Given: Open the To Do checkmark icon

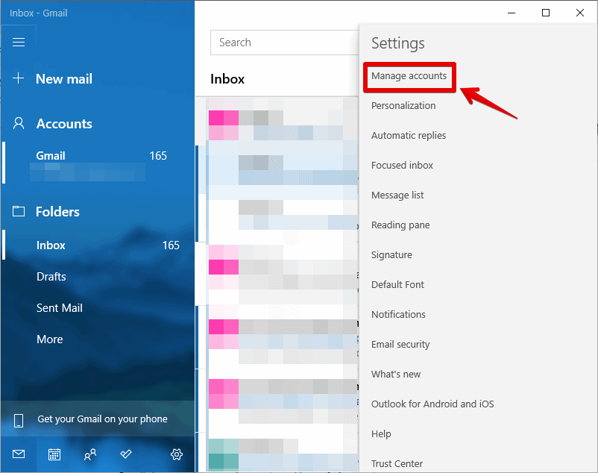Looking at the screenshot, I should pos(126,454).
